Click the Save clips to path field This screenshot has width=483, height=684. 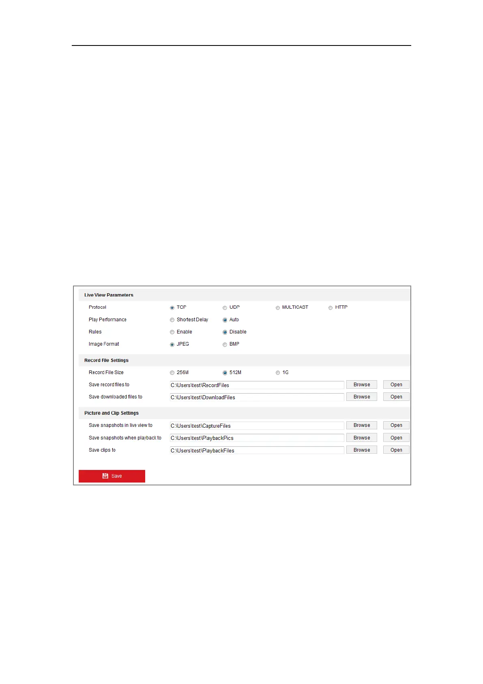(x=257, y=450)
